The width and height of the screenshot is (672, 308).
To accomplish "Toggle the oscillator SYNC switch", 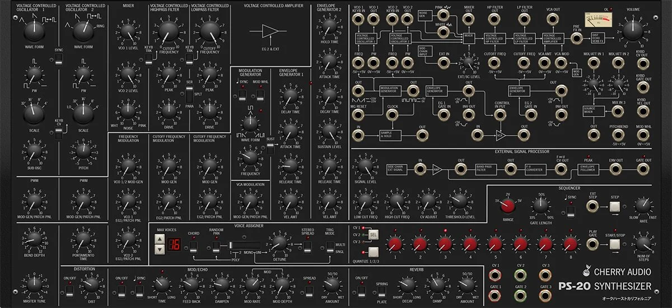I will coord(59,60).
